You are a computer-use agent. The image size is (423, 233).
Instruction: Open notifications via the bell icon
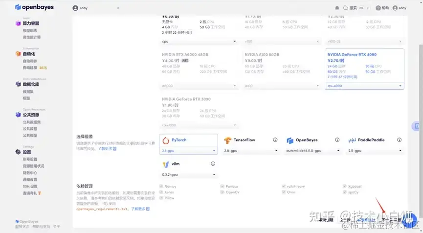tap(337, 8)
